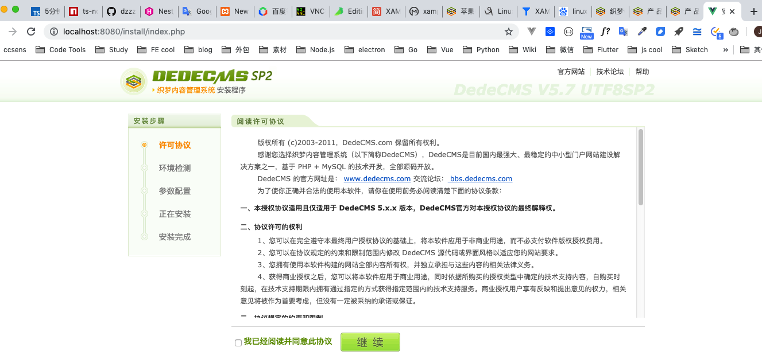Image resolution: width=762 pixels, height=363 pixels.
Task: Open the www.dedecms.com official site link
Action: click(377, 179)
